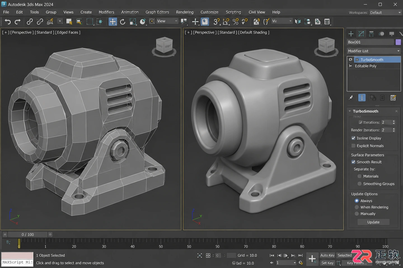Screen dimensions: 403x268
Task: Click Configure Modifier Sets icon
Action: pyautogui.click(x=393, y=98)
